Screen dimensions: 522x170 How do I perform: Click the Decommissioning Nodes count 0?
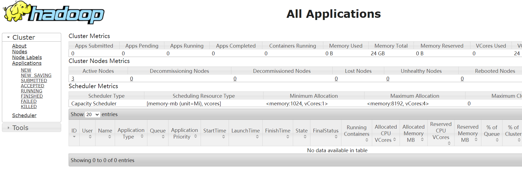pyautogui.click(x=131, y=79)
